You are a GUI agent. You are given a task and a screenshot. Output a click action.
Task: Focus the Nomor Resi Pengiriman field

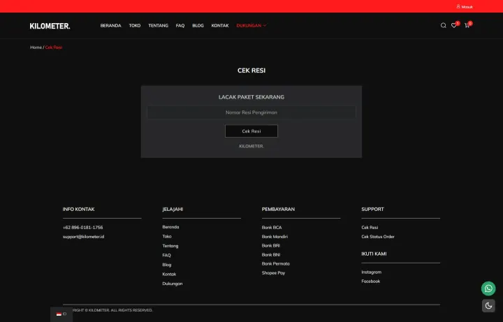pos(251,112)
